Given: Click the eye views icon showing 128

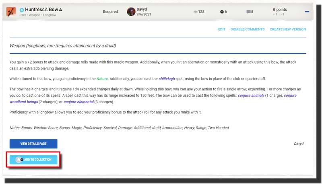Looking at the screenshot, I should pos(195,12).
